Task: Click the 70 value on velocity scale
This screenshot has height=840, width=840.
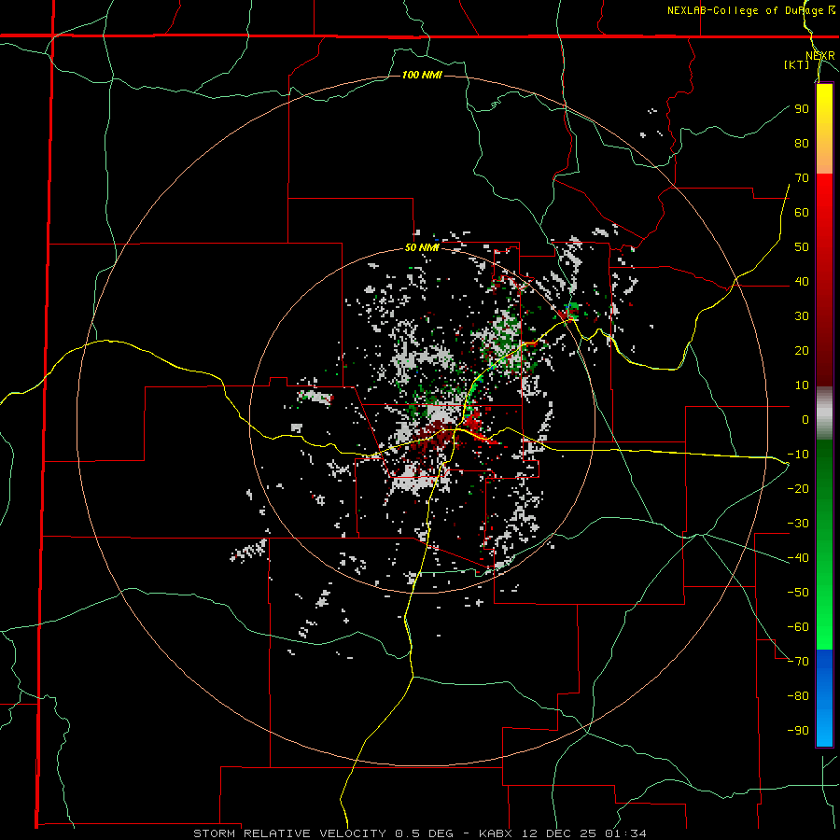Action: pos(802,178)
